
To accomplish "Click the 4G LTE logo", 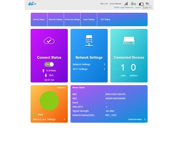I will (x=32, y=4).
